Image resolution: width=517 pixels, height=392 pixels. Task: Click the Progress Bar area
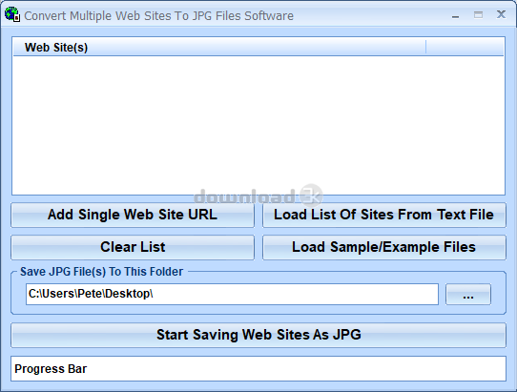point(258,369)
